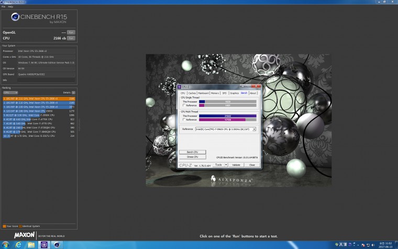398x249 pixels.
Task: Click the Cinebench R15 logo sphere
Action: coord(15,17)
